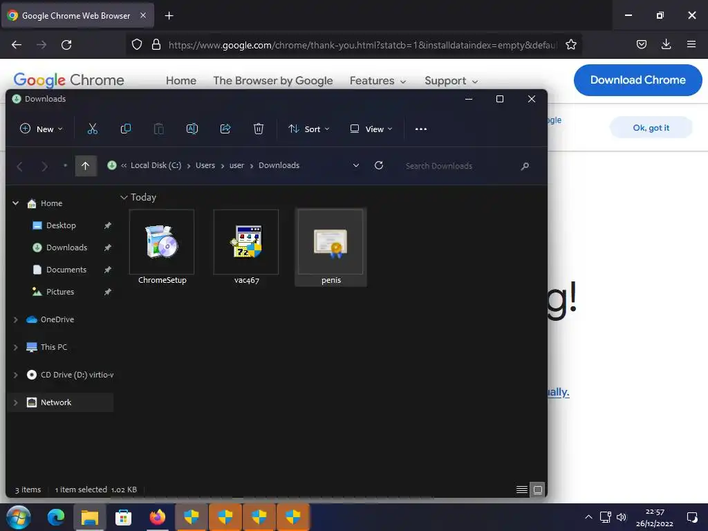Expand the OneDrive tree node

tap(16, 319)
